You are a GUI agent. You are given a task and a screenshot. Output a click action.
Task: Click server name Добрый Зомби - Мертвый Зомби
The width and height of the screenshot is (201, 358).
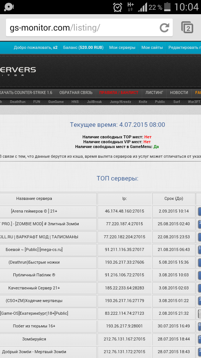34,352
